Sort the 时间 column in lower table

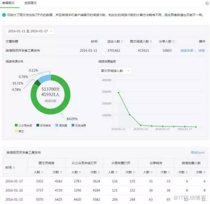click(13, 167)
